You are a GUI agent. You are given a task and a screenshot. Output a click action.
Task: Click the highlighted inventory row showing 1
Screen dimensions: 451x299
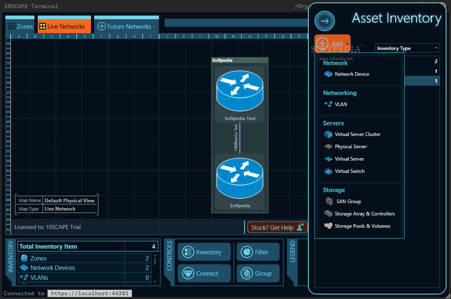click(422, 81)
